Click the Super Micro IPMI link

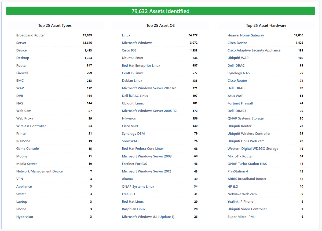241,217
